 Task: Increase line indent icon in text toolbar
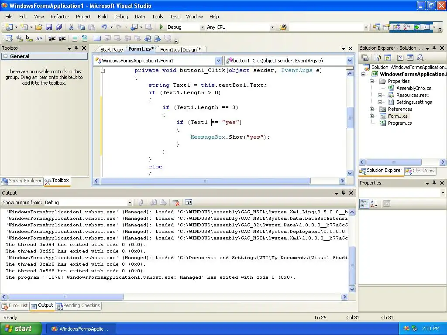pos(62,38)
